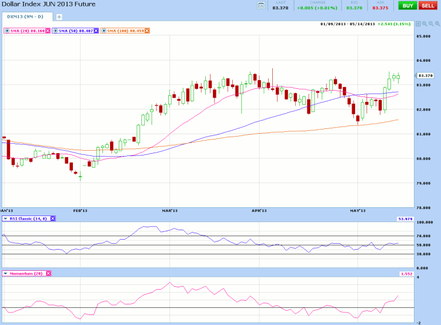The height and width of the screenshot is (325, 441).
Task: Remove the SMA (20) indicator
Action: coord(49,31)
